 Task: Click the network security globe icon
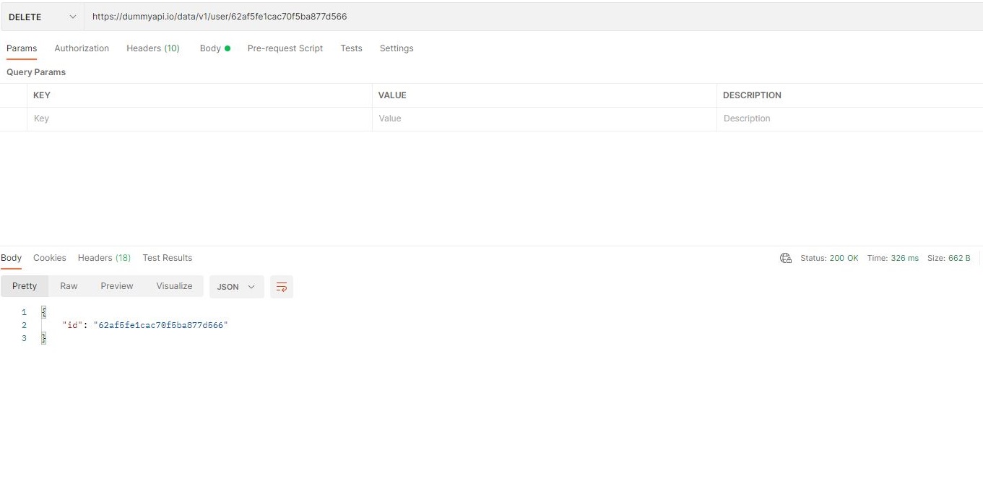[785, 258]
